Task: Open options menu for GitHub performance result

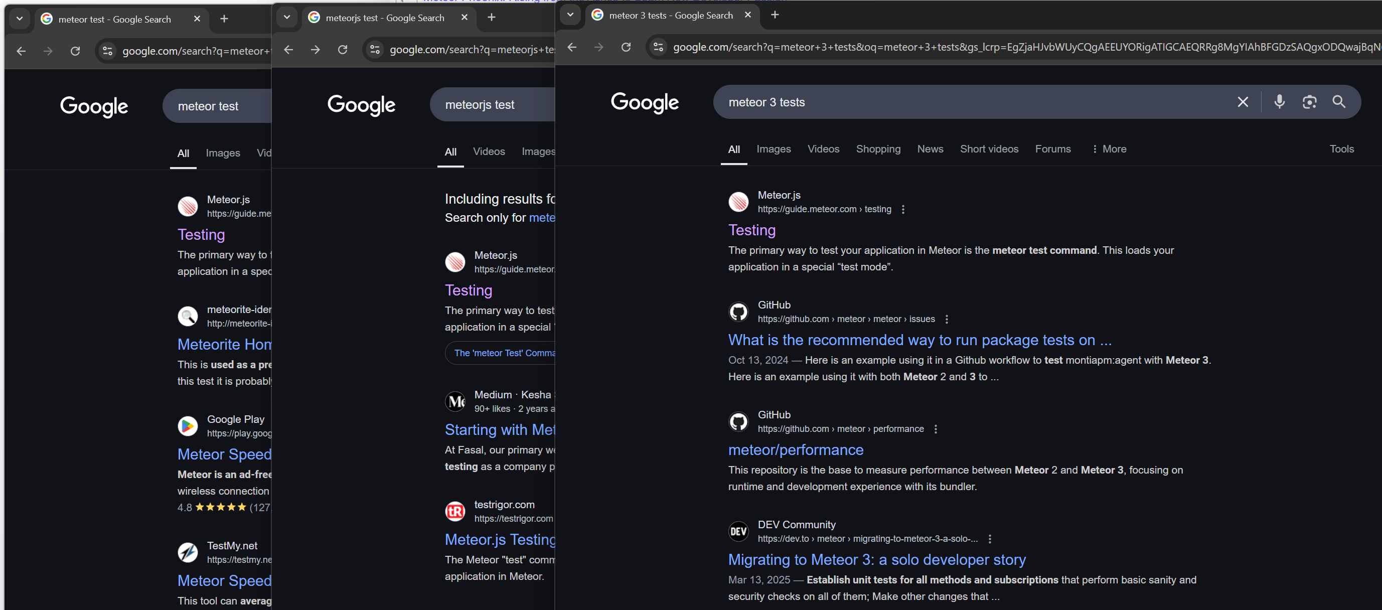Action: (936, 429)
